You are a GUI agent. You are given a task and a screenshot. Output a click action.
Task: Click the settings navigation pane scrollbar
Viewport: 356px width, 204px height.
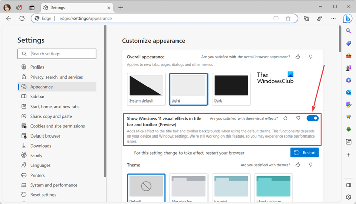(105, 101)
